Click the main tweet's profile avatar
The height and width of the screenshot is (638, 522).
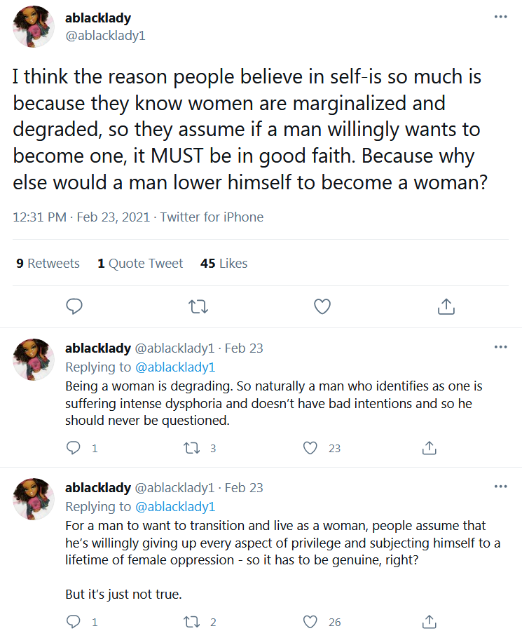[34, 27]
